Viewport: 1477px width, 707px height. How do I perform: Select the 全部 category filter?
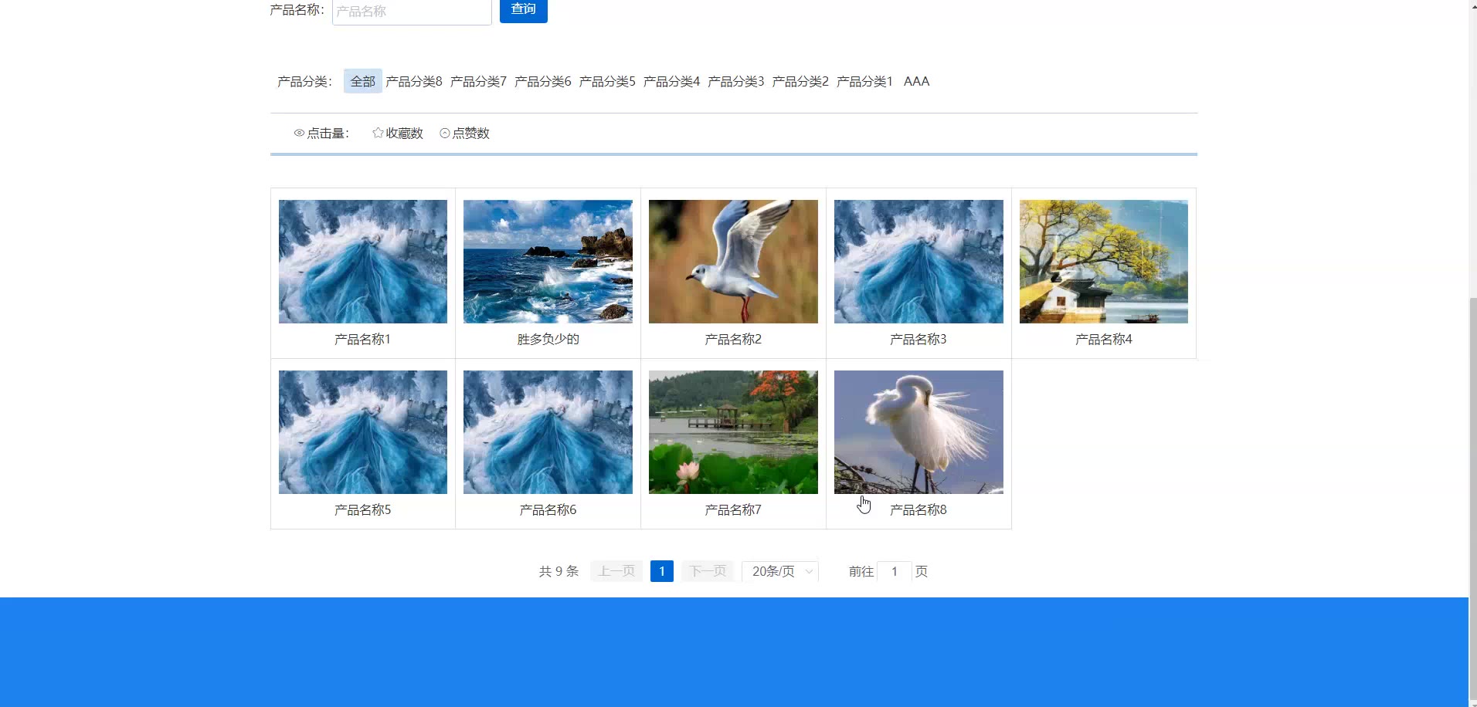(362, 81)
